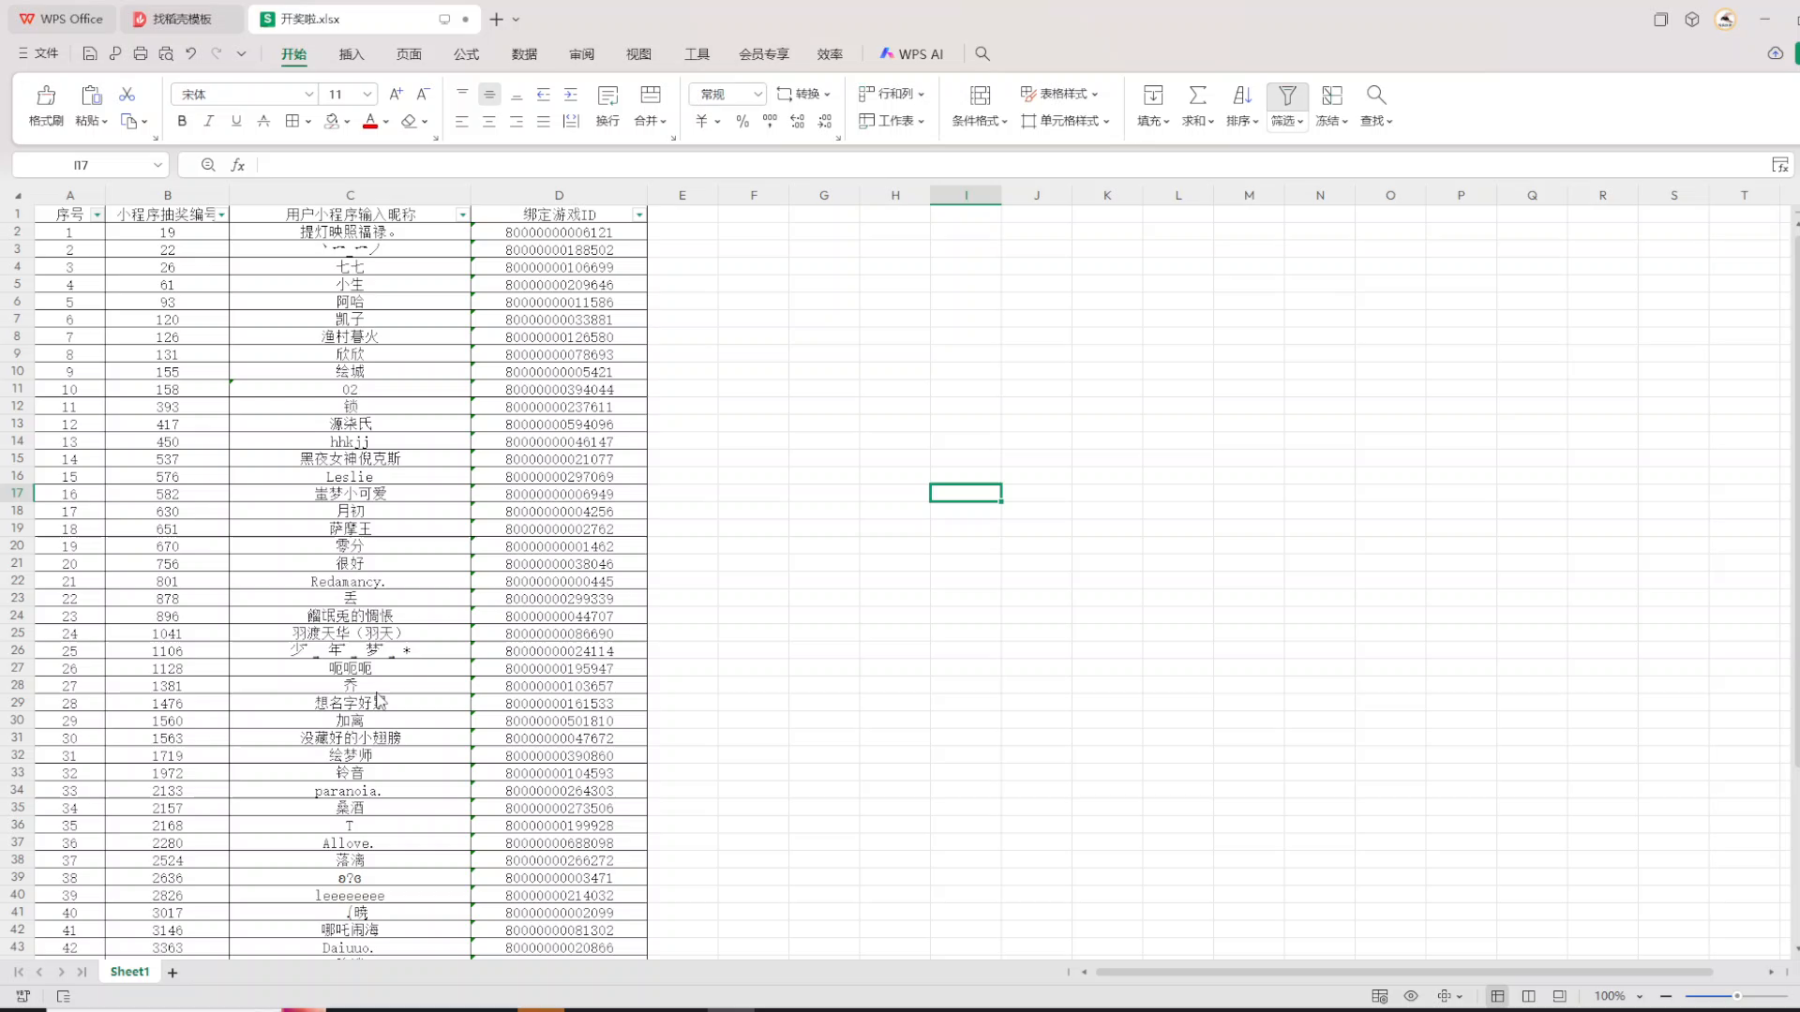Add a new sheet with plus button
This screenshot has height=1012, width=1800.
172,974
